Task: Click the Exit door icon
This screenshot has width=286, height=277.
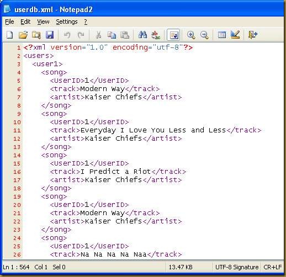Action: 253,35
